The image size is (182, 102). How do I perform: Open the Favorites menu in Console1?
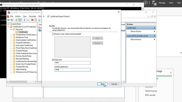(32, 16)
